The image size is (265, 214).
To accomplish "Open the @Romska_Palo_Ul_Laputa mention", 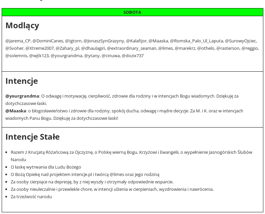I will (196, 41).
